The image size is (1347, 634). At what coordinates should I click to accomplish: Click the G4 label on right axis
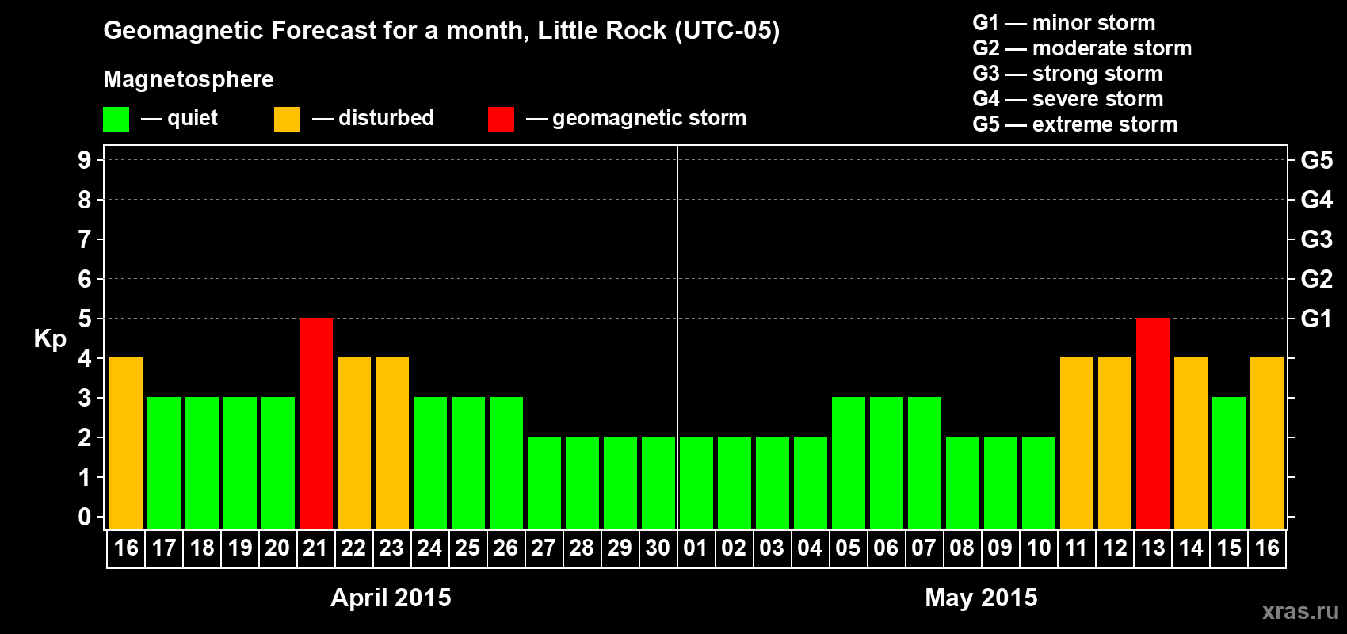(1316, 200)
